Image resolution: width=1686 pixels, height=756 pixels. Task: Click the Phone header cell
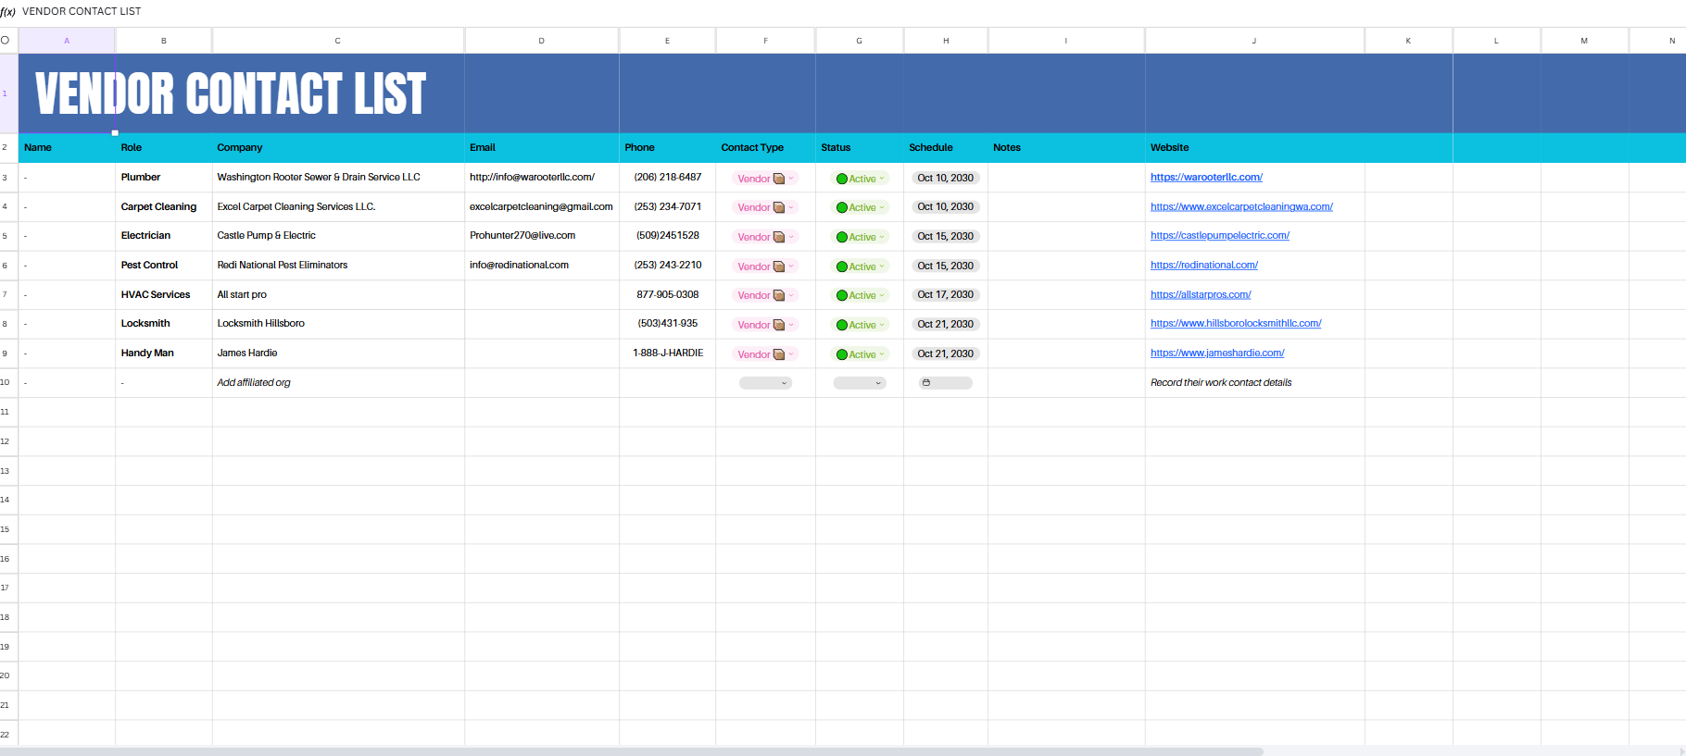point(667,148)
